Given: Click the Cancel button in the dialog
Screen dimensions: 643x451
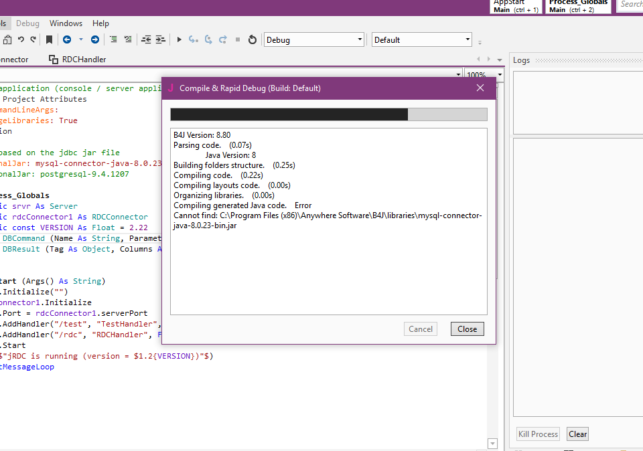Looking at the screenshot, I should [x=421, y=329].
